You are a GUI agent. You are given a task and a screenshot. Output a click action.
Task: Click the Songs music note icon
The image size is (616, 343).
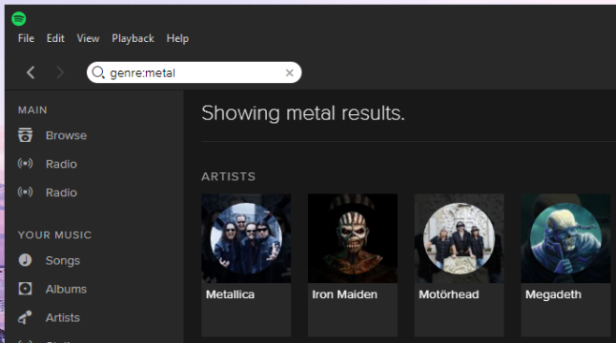[x=25, y=261]
